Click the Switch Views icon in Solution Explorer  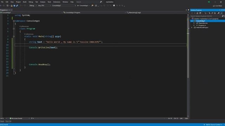(x=200, y=13)
